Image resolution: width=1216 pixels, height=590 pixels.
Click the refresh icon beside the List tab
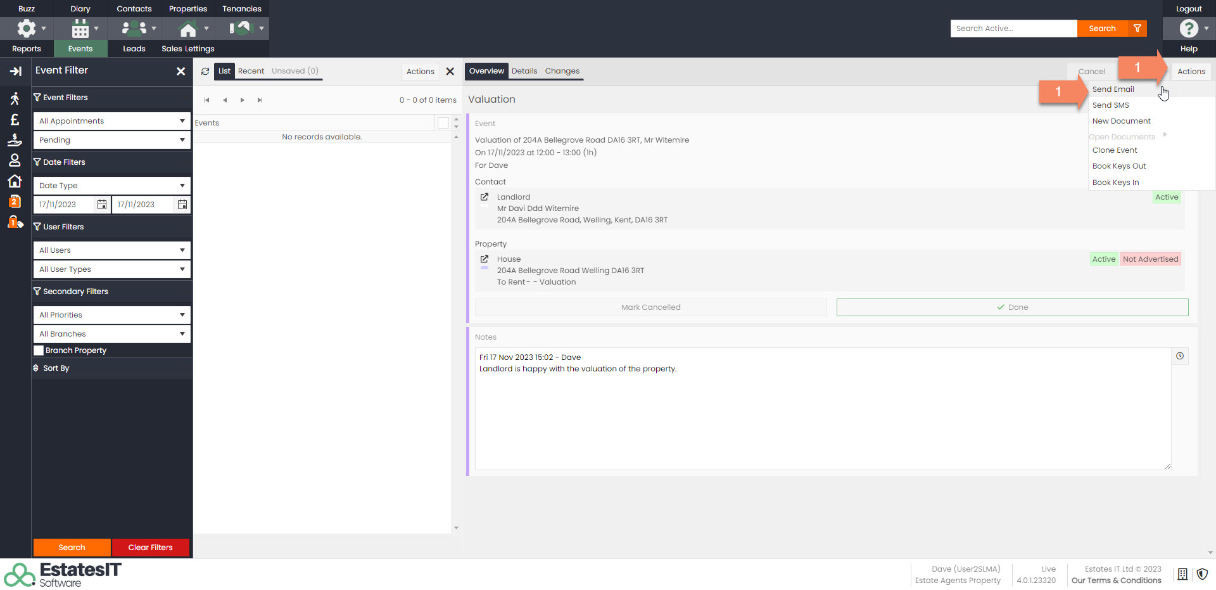coord(205,72)
